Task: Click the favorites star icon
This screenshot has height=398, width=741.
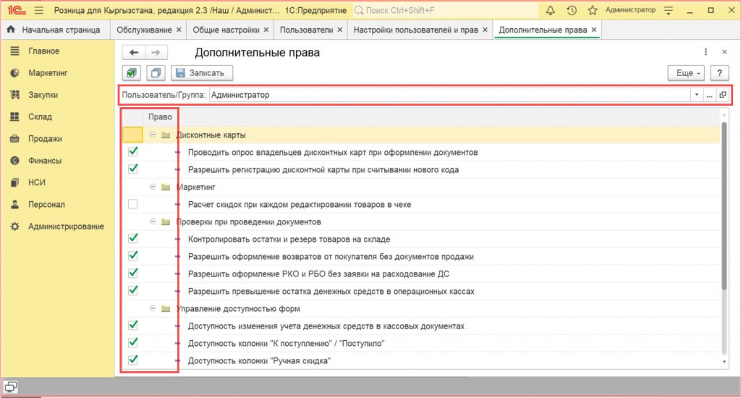Action: (x=593, y=10)
